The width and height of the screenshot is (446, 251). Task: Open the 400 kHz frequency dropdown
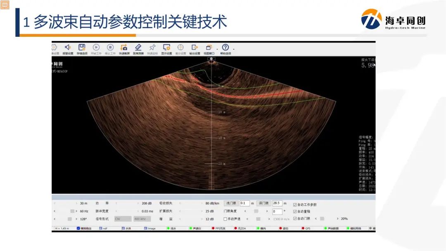(142, 219)
